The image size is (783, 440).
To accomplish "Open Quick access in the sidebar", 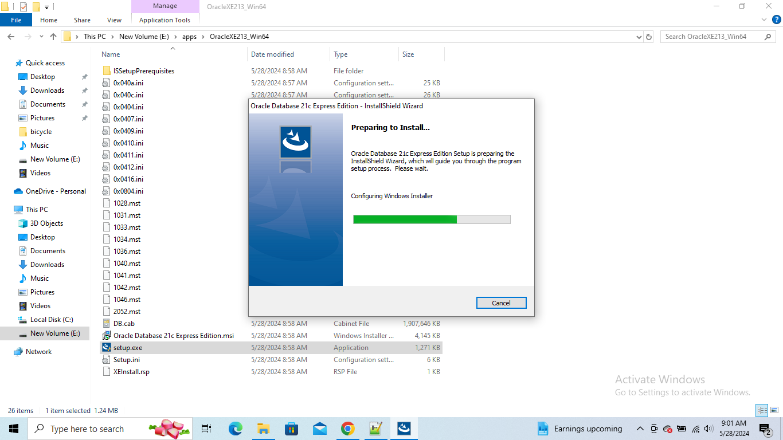I will click(x=45, y=63).
